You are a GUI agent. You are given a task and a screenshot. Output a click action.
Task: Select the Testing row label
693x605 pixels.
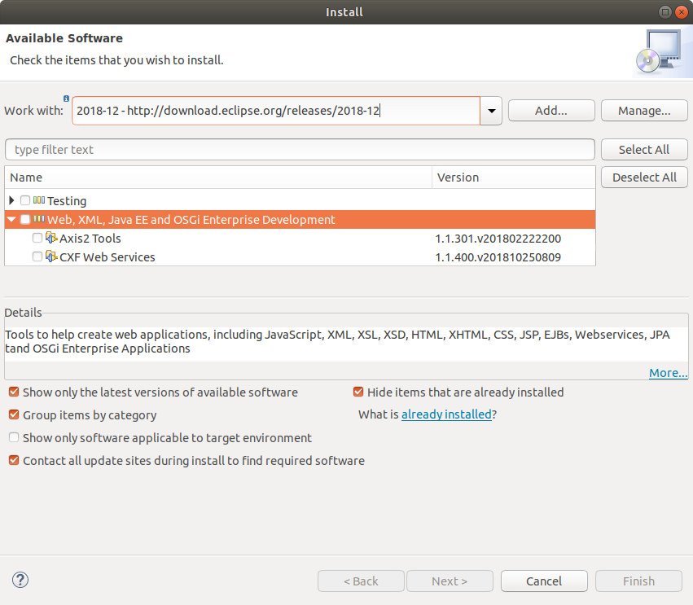[x=67, y=201]
